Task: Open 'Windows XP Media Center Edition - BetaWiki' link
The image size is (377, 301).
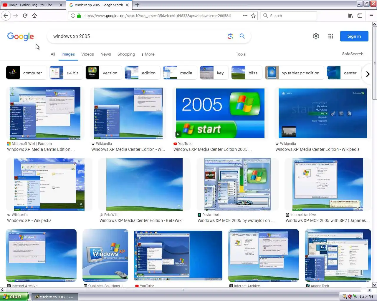Action: point(141,220)
